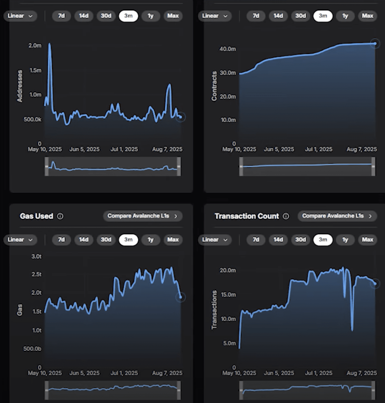Image resolution: width=385 pixels, height=403 pixels.
Task: Open Linear scale dropdown on Contracts chart
Action: (215, 16)
